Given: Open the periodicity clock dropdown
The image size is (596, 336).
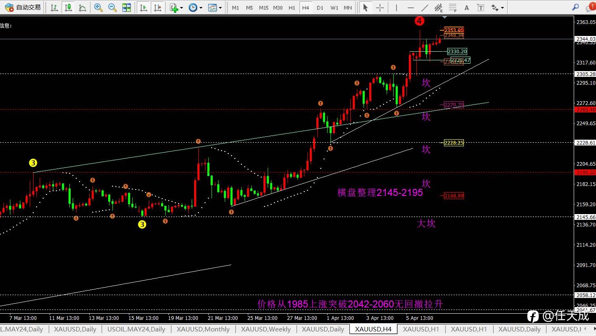Looking at the screenshot, I should (195, 7).
